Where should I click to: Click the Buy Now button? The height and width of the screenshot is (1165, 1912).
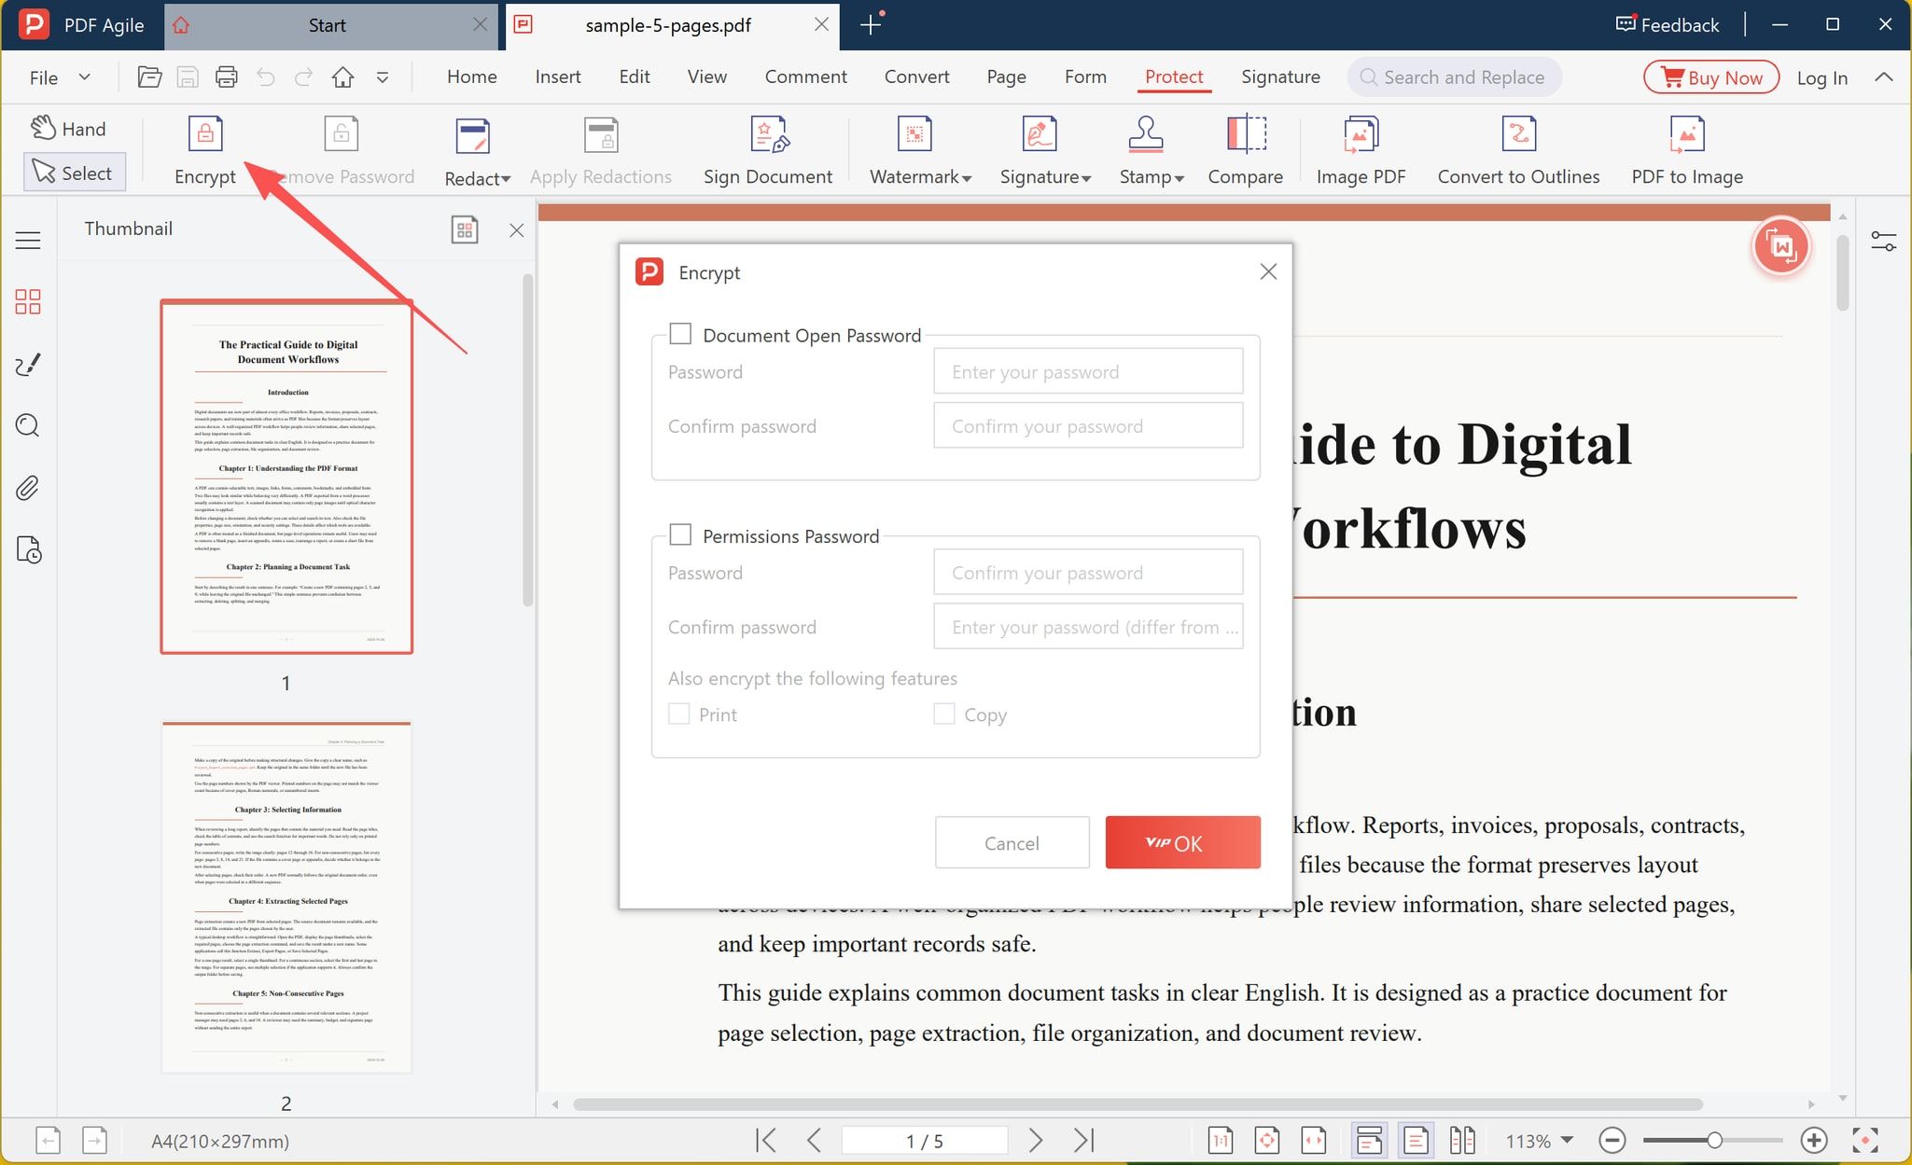(1711, 77)
